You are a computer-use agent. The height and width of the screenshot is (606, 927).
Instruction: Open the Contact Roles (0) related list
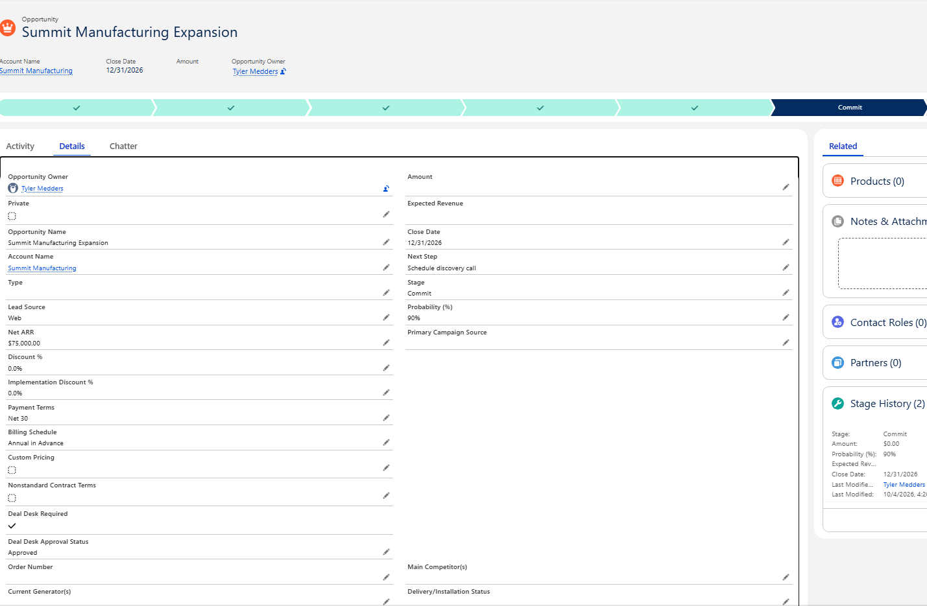888,322
